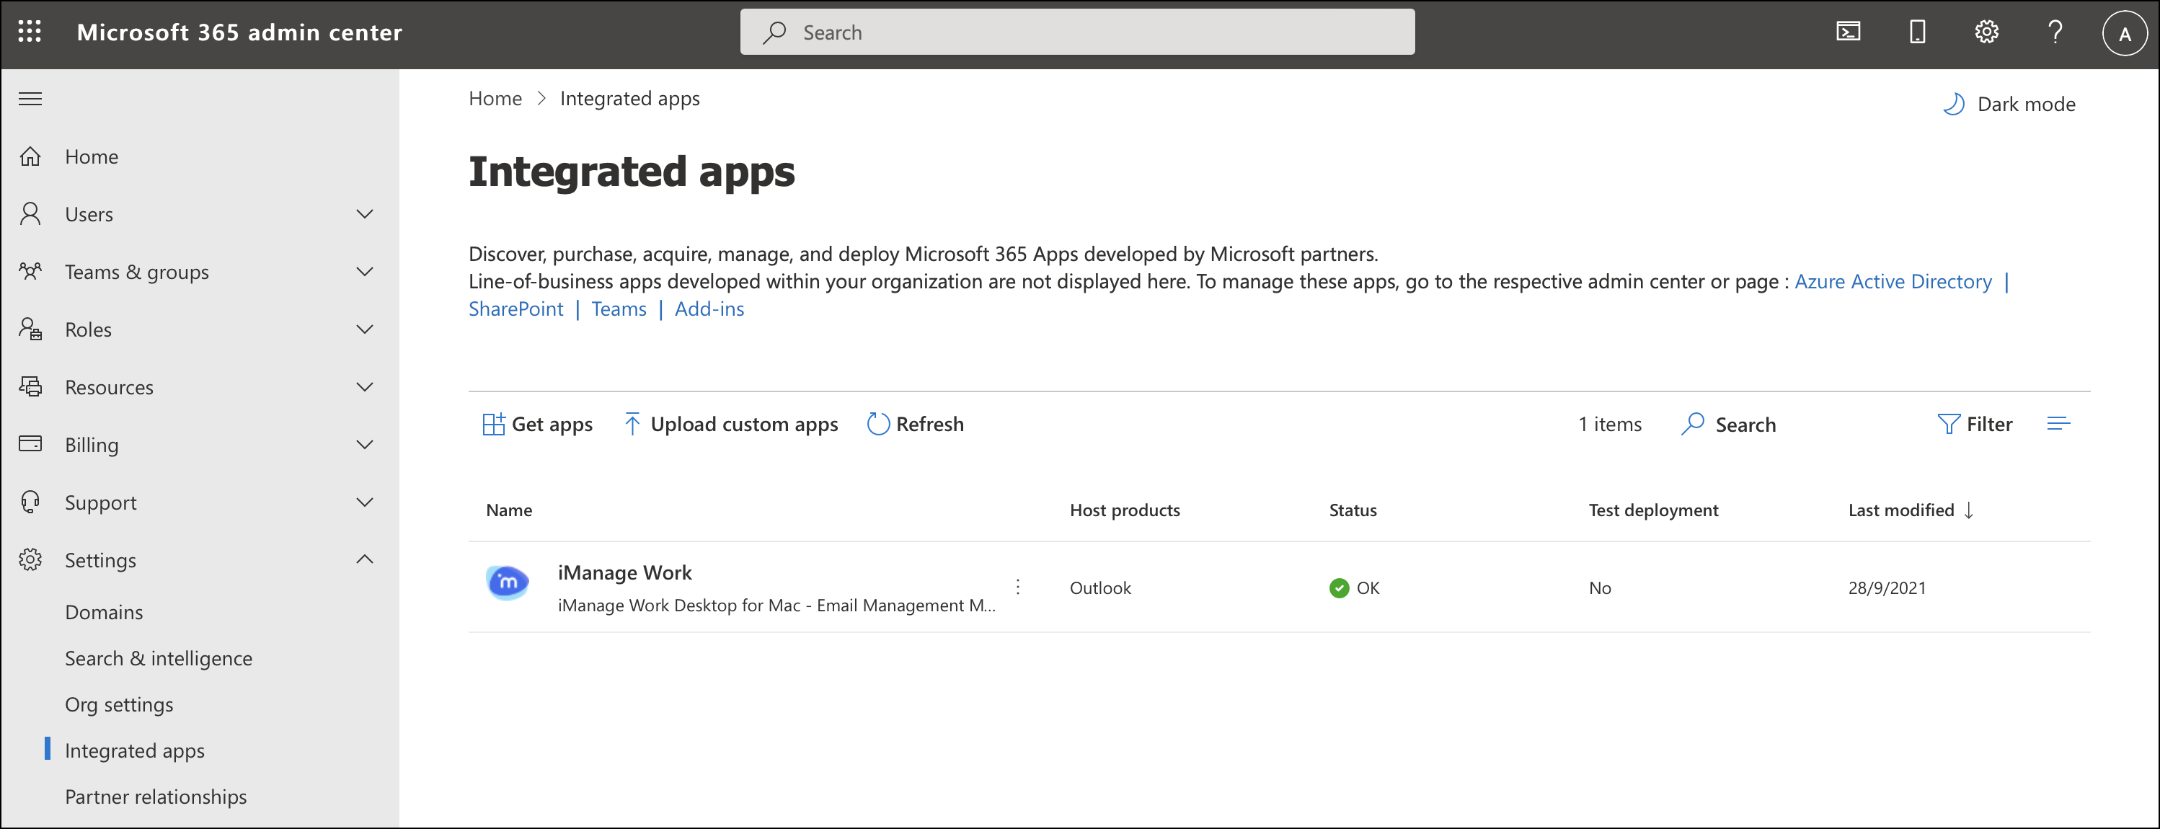
Task: Open the help question mark icon
Action: [x=2055, y=32]
